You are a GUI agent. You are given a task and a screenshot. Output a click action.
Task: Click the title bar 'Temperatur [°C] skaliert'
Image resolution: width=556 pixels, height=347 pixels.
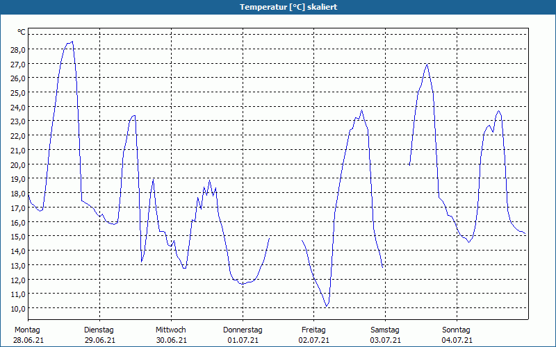click(x=288, y=7)
